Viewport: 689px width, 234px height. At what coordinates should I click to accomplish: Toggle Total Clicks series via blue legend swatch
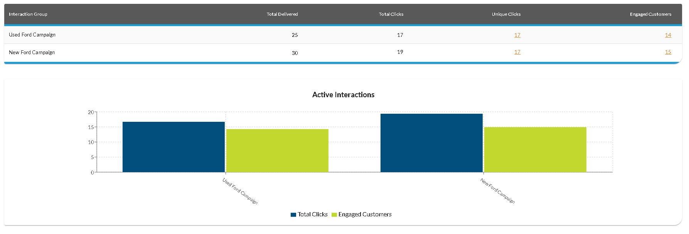293,215
